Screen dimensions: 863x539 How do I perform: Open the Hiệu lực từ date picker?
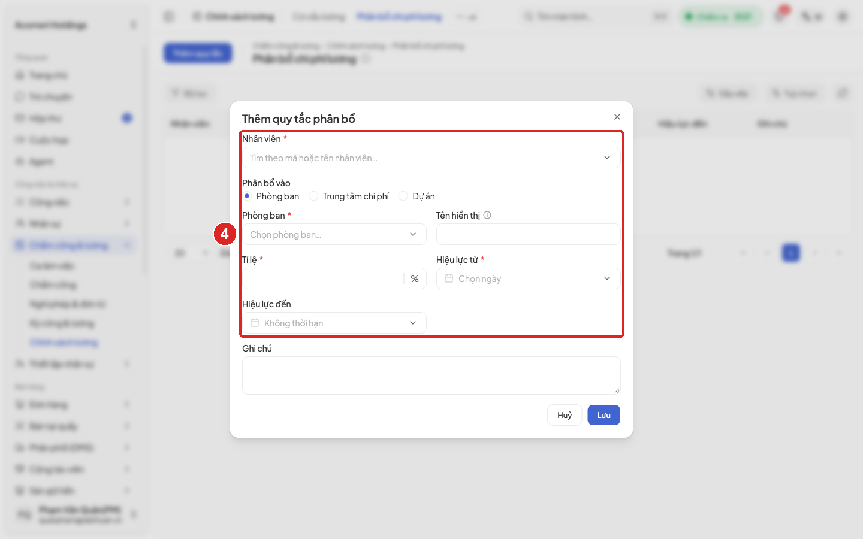coord(528,278)
